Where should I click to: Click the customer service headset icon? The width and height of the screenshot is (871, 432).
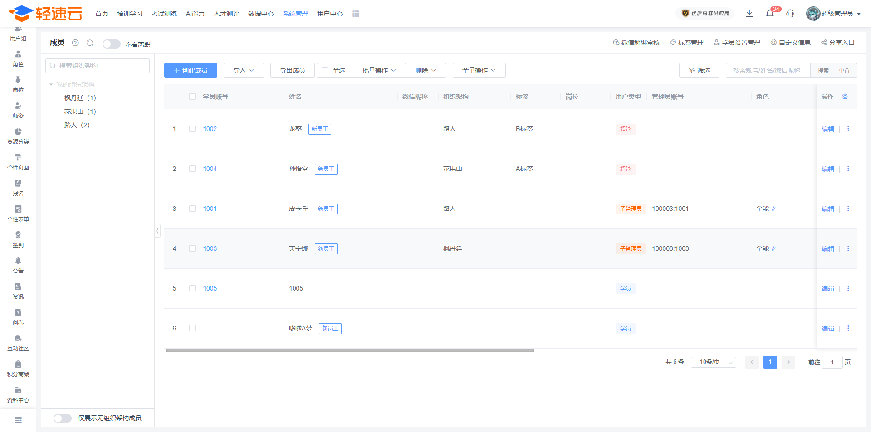[x=790, y=14]
